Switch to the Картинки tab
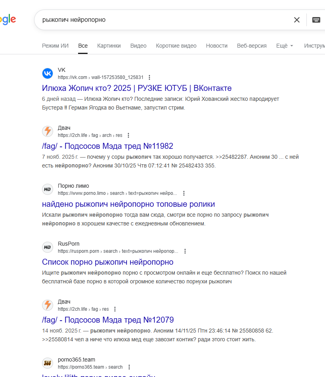325x377 pixels. (109, 46)
